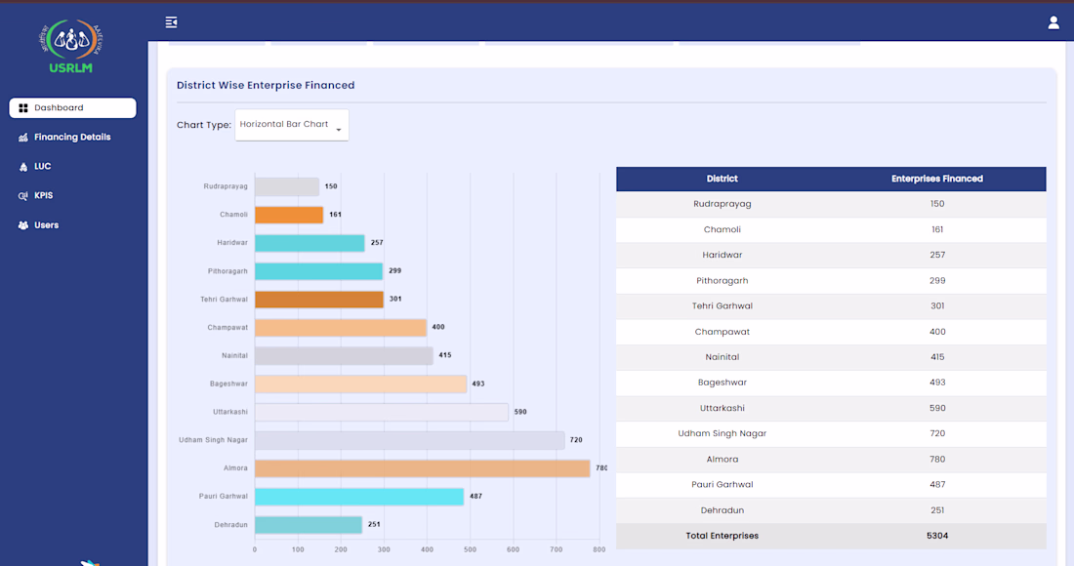Screen dimensions: 1074x566
Task: Select the Uttarkashi bar
Action: pos(382,412)
